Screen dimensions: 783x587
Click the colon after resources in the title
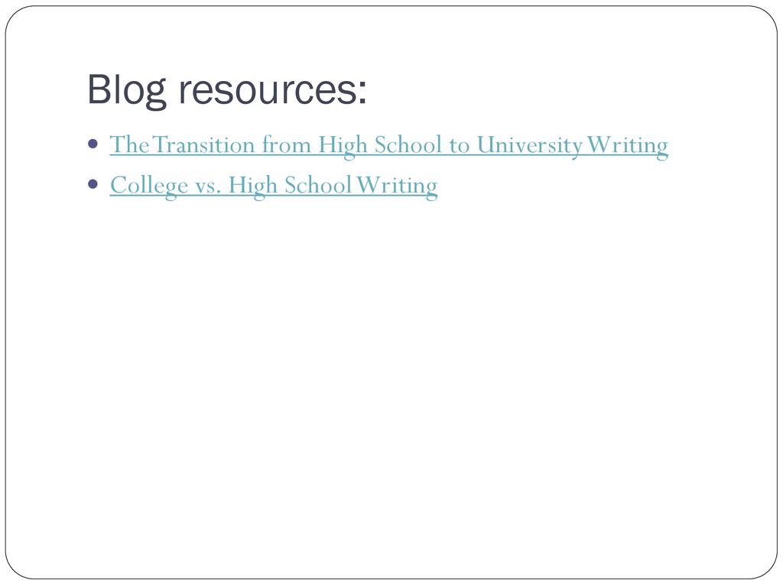(362, 92)
